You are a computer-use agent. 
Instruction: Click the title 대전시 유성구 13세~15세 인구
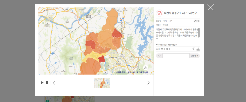point(182,13)
